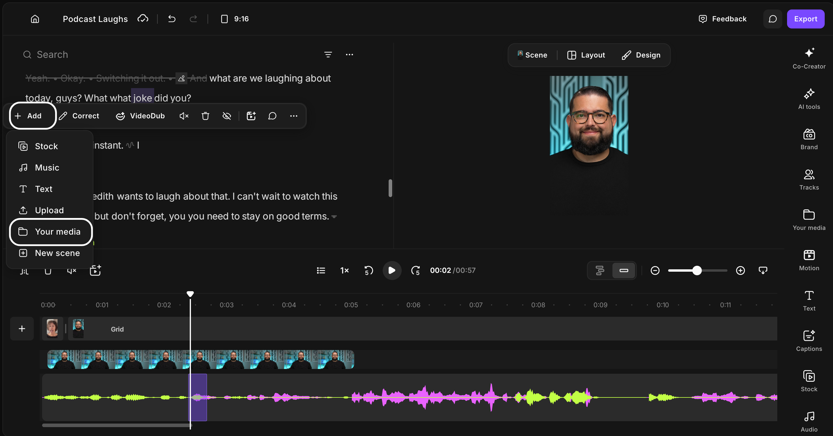833x436 pixels.
Task: Switch to single-track timeline view
Action: [x=624, y=270]
